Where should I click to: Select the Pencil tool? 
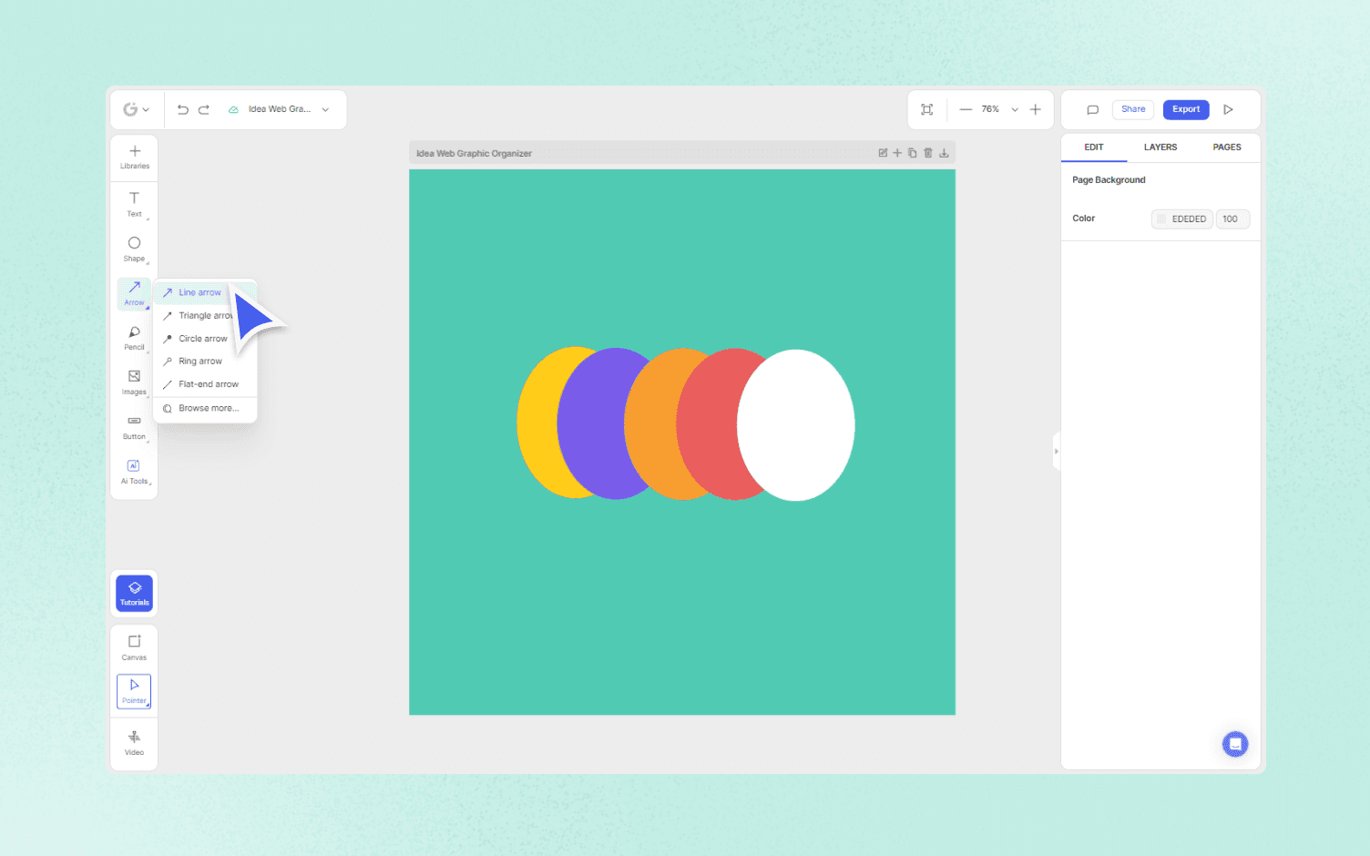point(134,338)
